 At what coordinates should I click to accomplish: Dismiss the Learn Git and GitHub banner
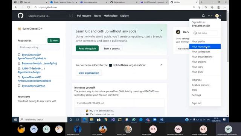coord(162,30)
